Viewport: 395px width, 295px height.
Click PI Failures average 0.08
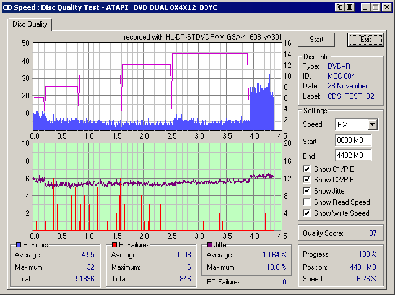point(184,255)
